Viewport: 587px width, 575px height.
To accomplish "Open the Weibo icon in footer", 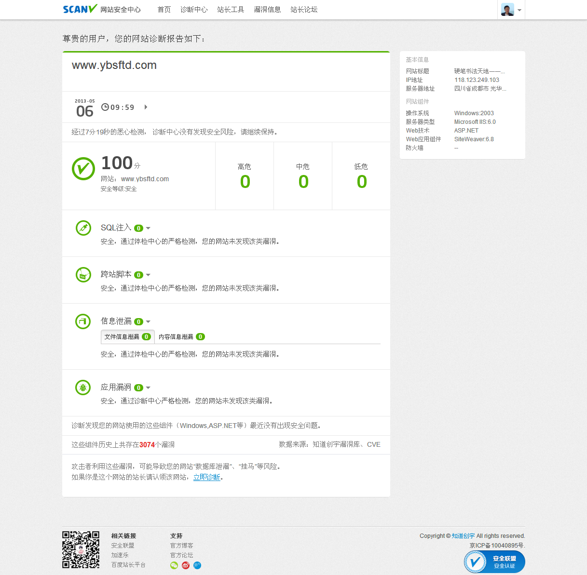I will [186, 565].
